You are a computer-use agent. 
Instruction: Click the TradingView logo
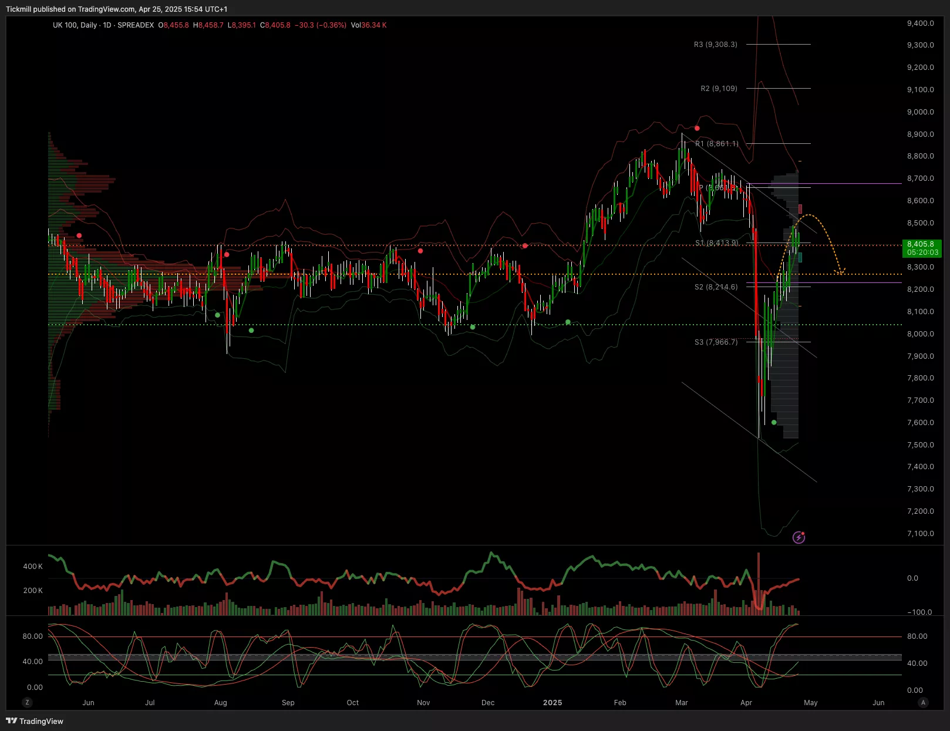[35, 721]
